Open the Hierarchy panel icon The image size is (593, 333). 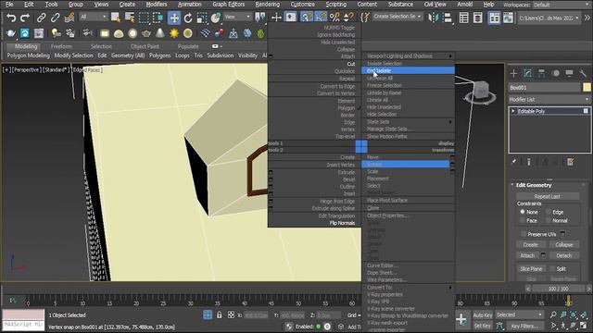[541, 73]
